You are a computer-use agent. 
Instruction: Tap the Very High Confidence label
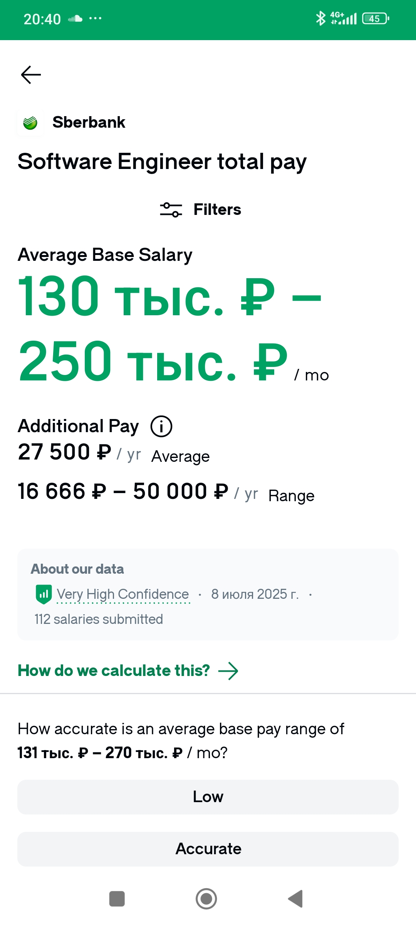[x=123, y=594]
